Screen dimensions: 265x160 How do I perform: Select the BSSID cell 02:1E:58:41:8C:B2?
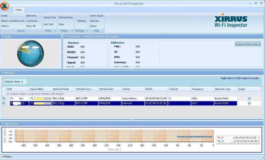click(156, 103)
